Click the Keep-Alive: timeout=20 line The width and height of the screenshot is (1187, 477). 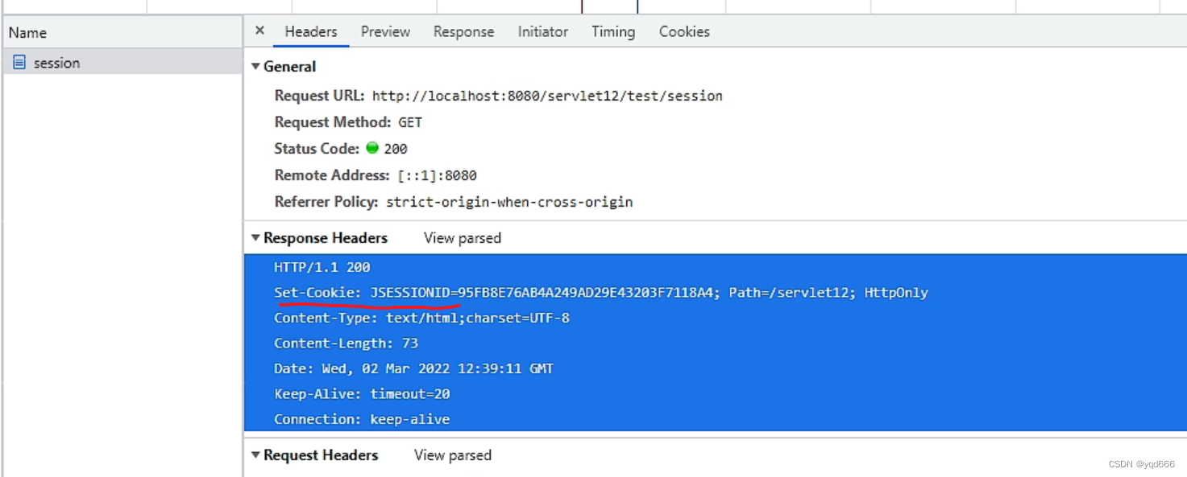362,394
